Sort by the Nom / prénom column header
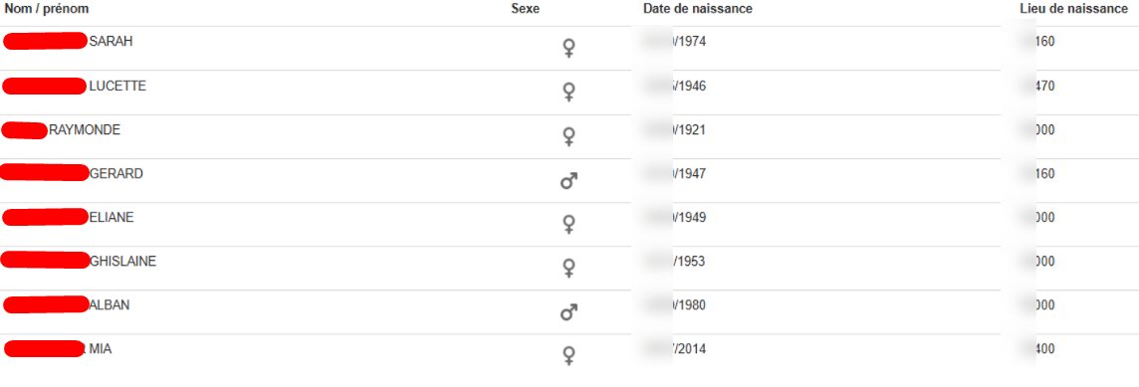 coord(47,9)
